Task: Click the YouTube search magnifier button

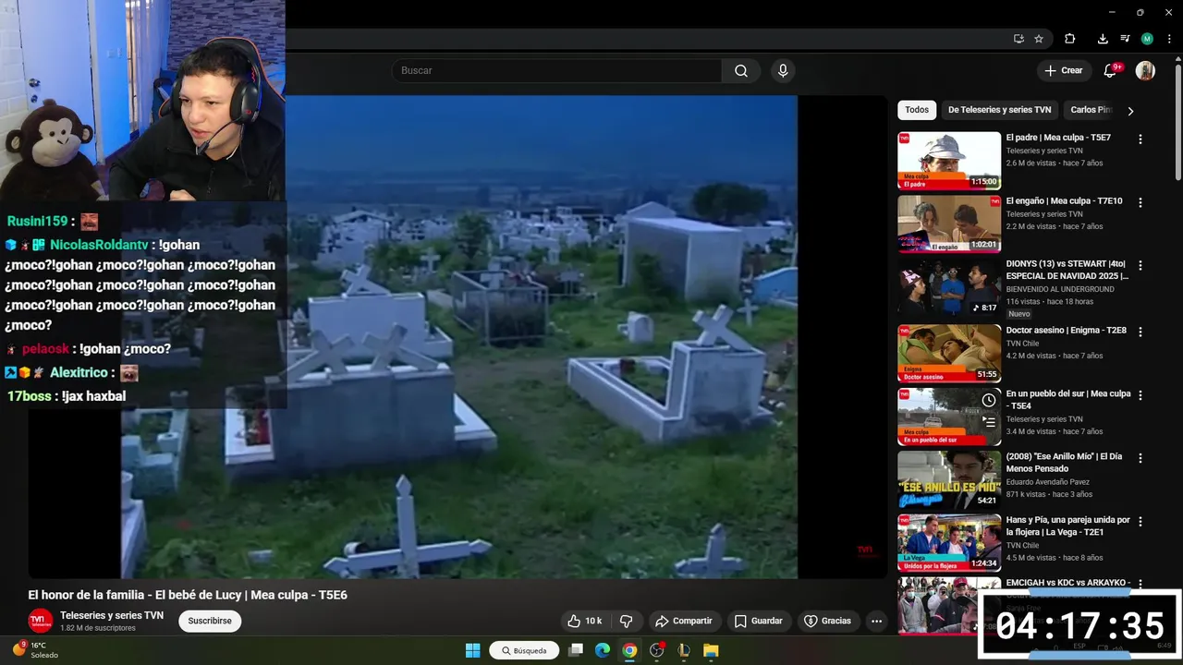Action: 741,70
